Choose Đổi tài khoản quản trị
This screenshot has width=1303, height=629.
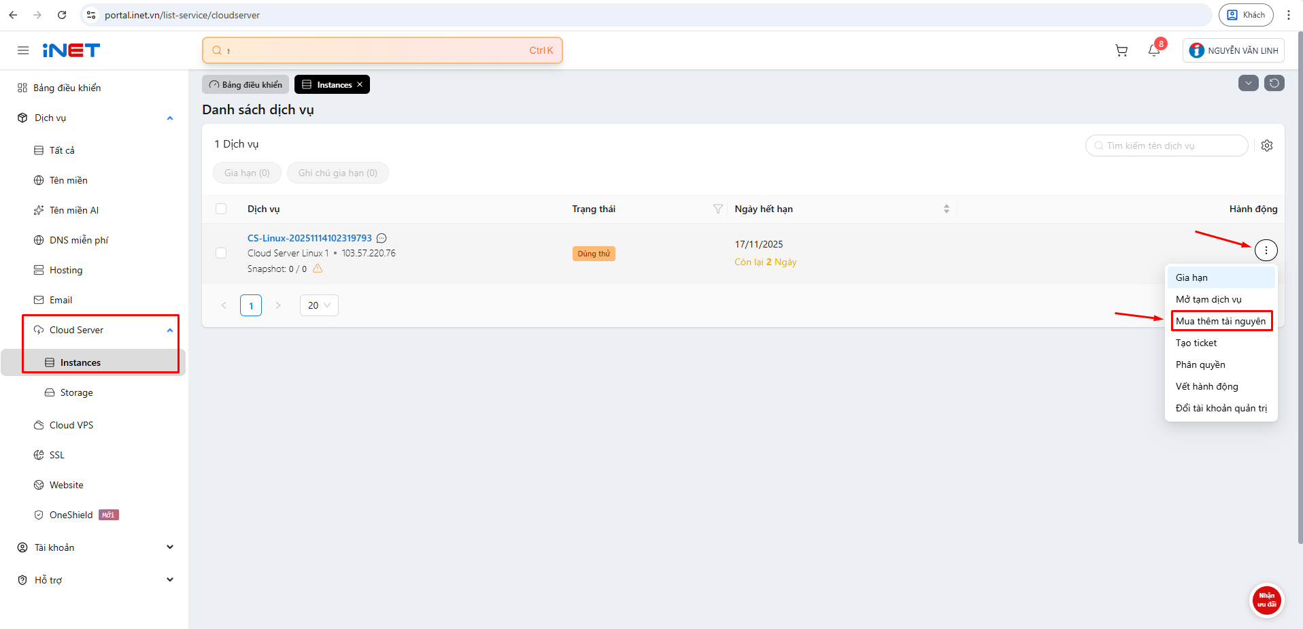(1221, 408)
